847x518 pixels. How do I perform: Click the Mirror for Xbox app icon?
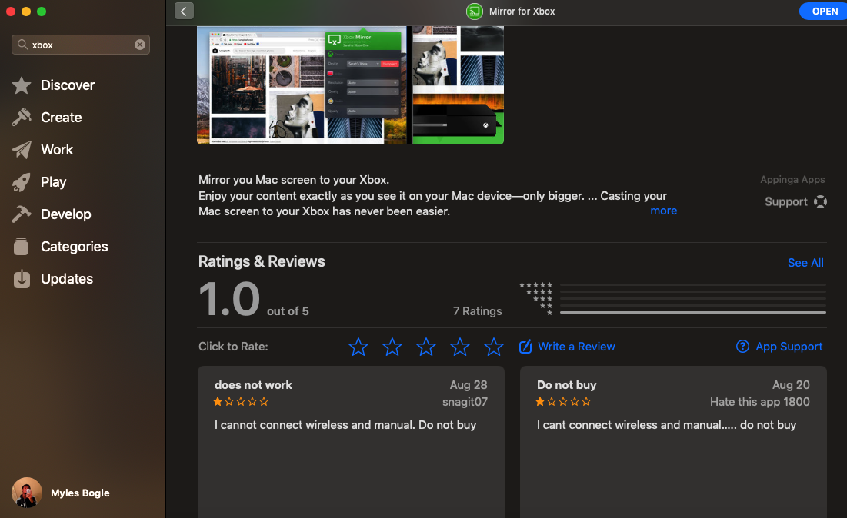[x=475, y=12]
